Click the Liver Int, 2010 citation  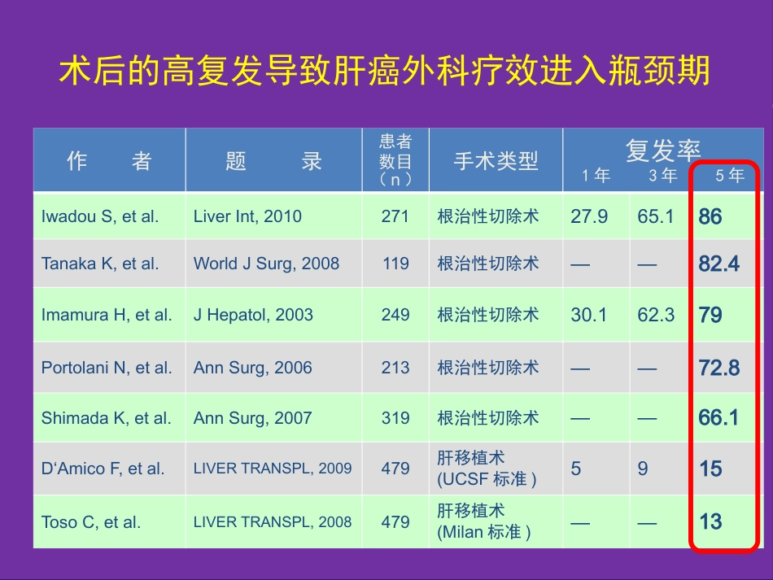[247, 216]
